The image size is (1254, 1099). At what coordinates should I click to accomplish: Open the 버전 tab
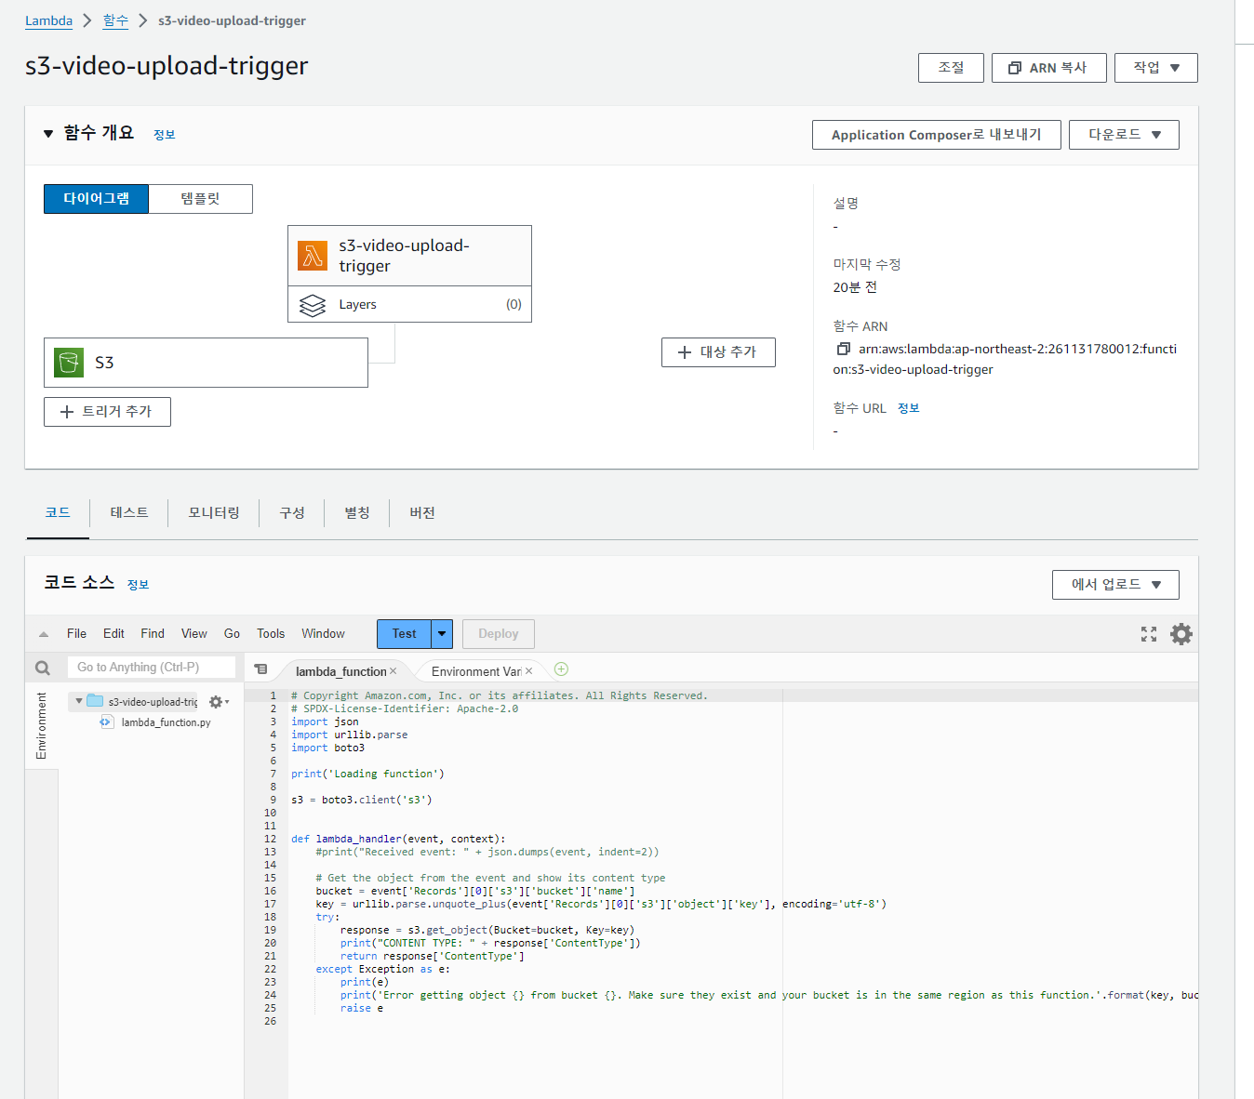pos(422,513)
